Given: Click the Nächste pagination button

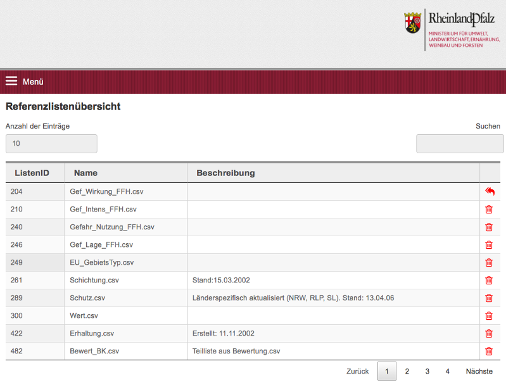Looking at the screenshot, I should coord(479,372).
